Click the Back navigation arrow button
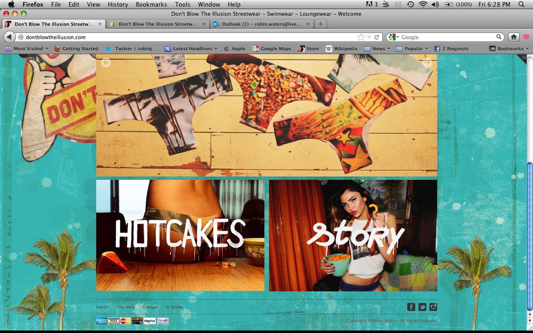The image size is (533, 333). [x=9, y=37]
